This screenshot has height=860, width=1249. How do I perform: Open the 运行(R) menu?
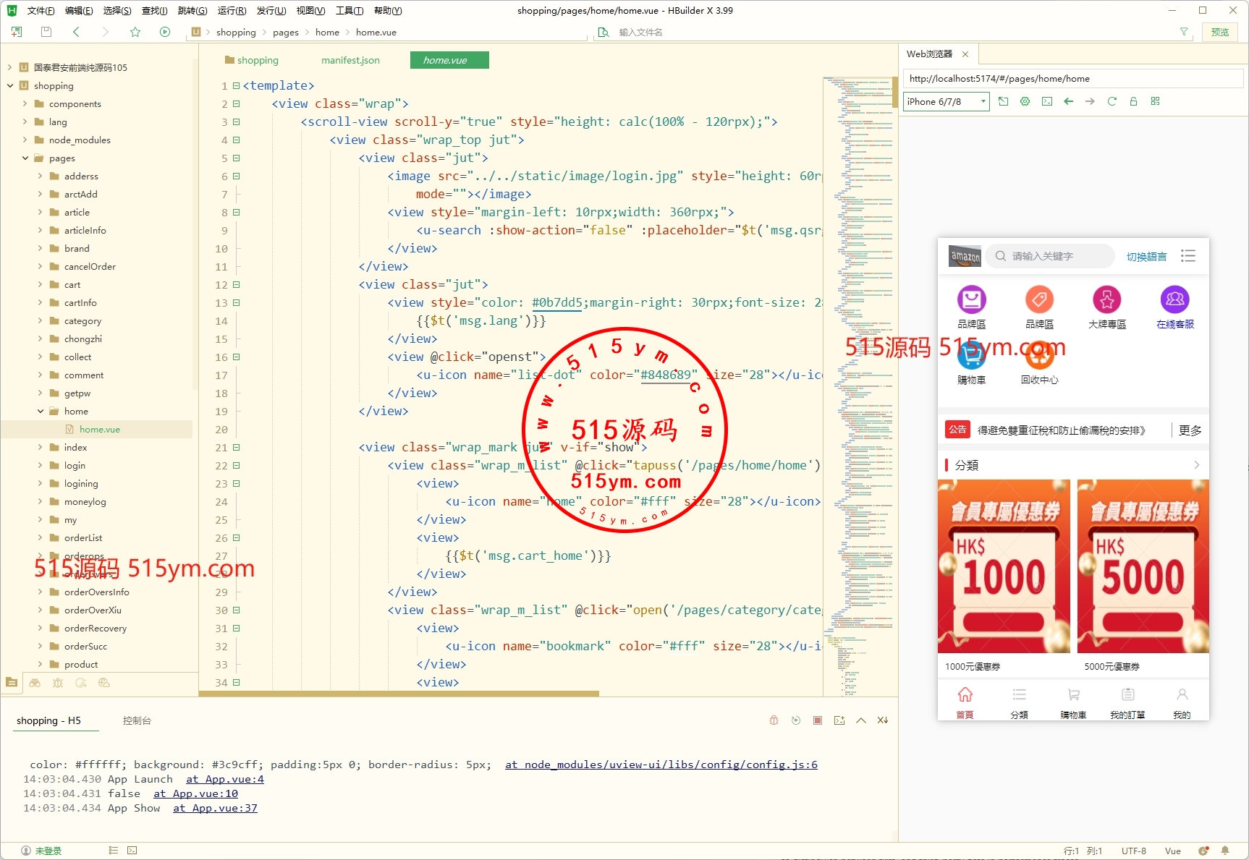tap(232, 11)
